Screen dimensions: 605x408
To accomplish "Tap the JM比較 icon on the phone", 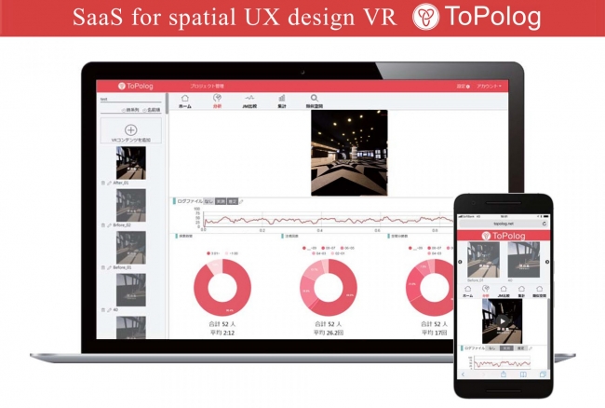I will click(x=504, y=289).
